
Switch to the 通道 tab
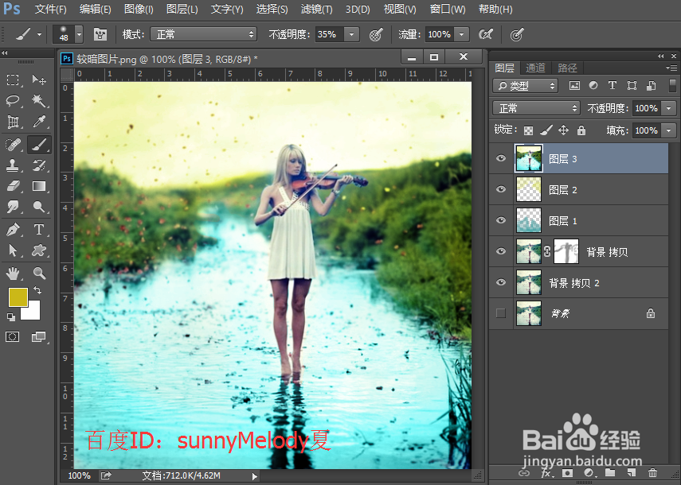point(535,68)
